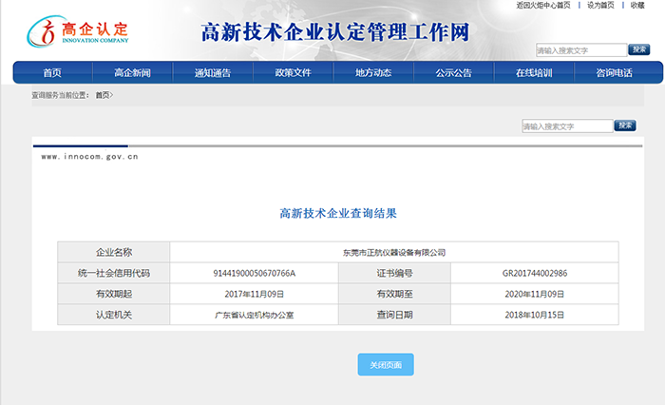Click the company name 东莞市正航仪器设备有限公司
This screenshot has height=405, width=665.
[x=393, y=252]
